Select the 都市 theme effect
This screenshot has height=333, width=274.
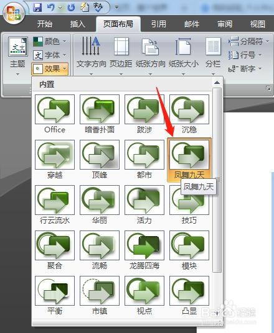pyautogui.click(x=144, y=160)
